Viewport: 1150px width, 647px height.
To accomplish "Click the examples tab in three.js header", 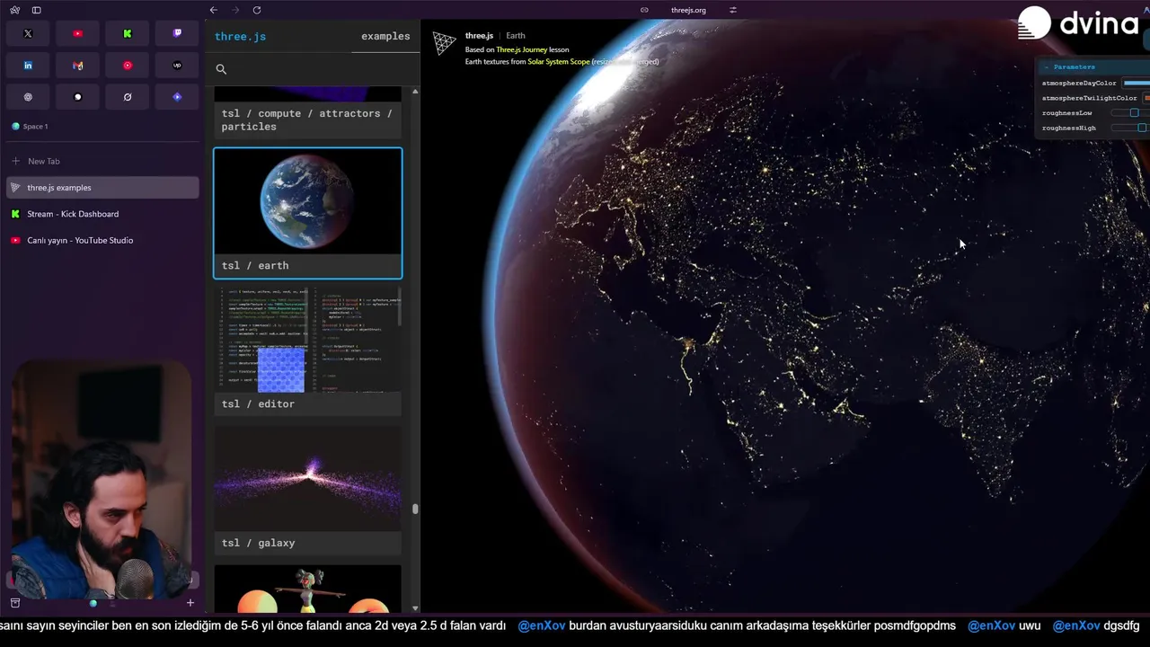I will (x=385, y=37).
